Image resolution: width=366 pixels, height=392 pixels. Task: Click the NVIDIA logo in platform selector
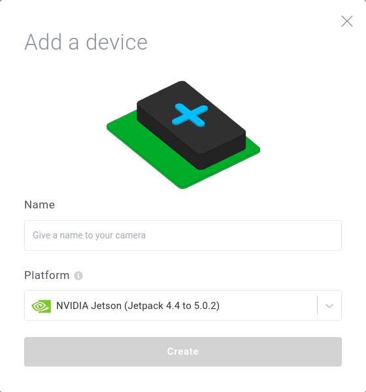pos(41,306)
